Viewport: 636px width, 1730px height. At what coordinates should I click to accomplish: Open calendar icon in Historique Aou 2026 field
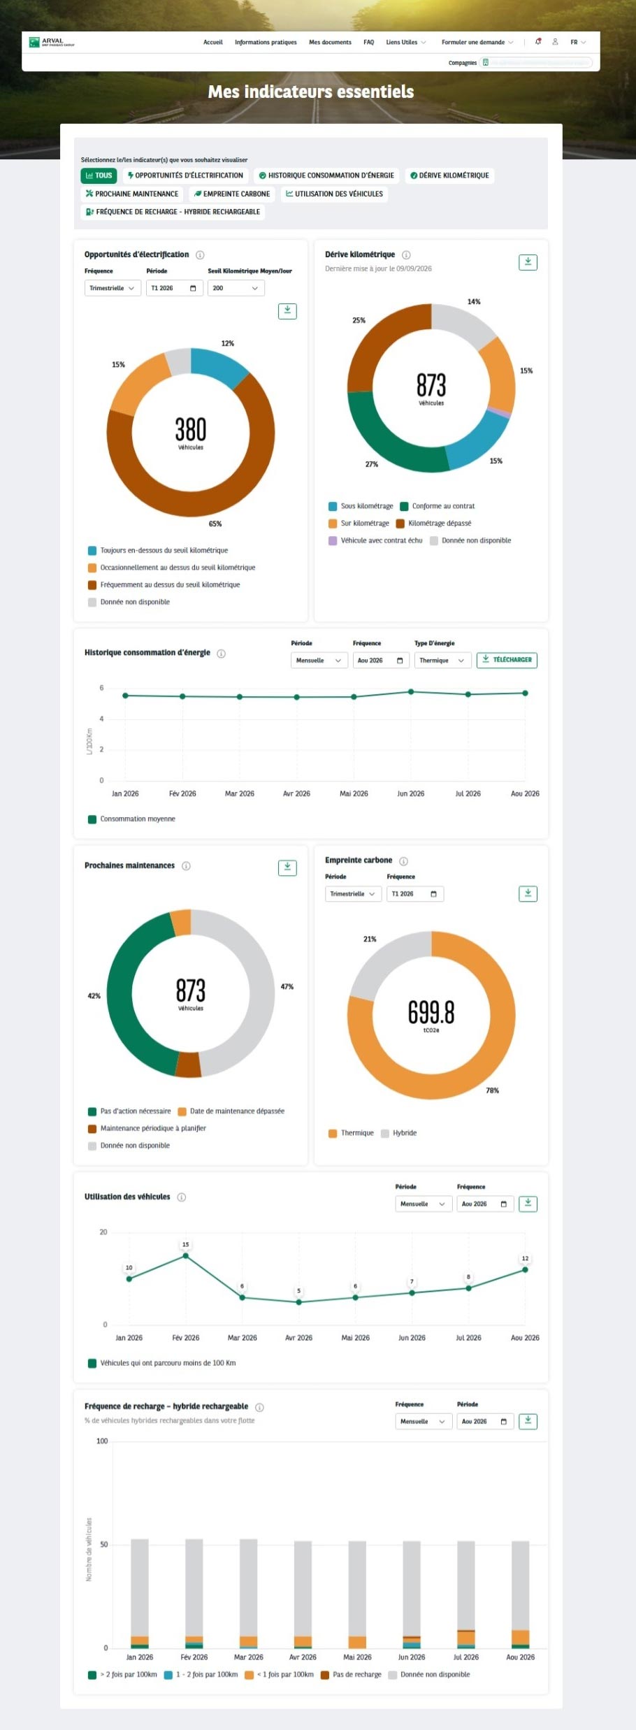point(400,661)
